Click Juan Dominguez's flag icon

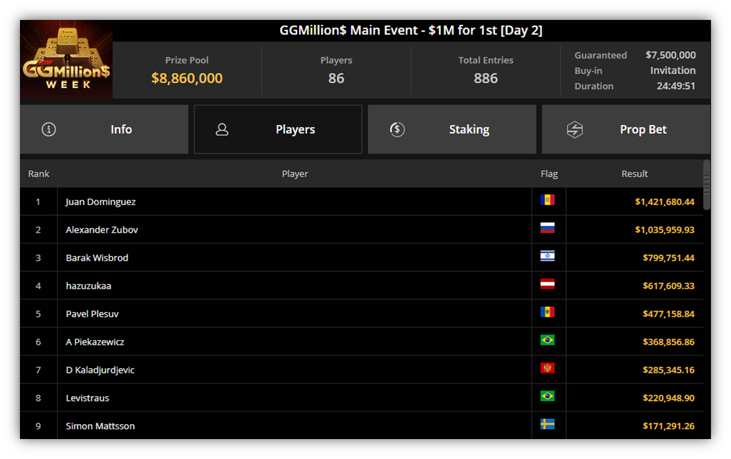tap(547, 200)
